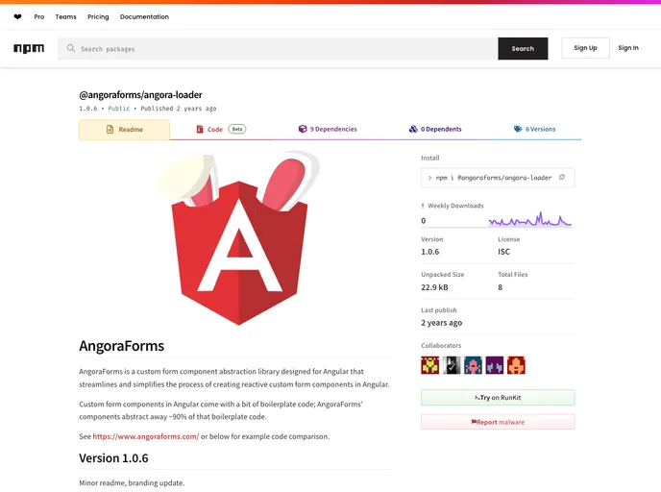This screenshot has width=661, height=492.
Task: Click the Dependencies cube icon
Action: (303, 129)
